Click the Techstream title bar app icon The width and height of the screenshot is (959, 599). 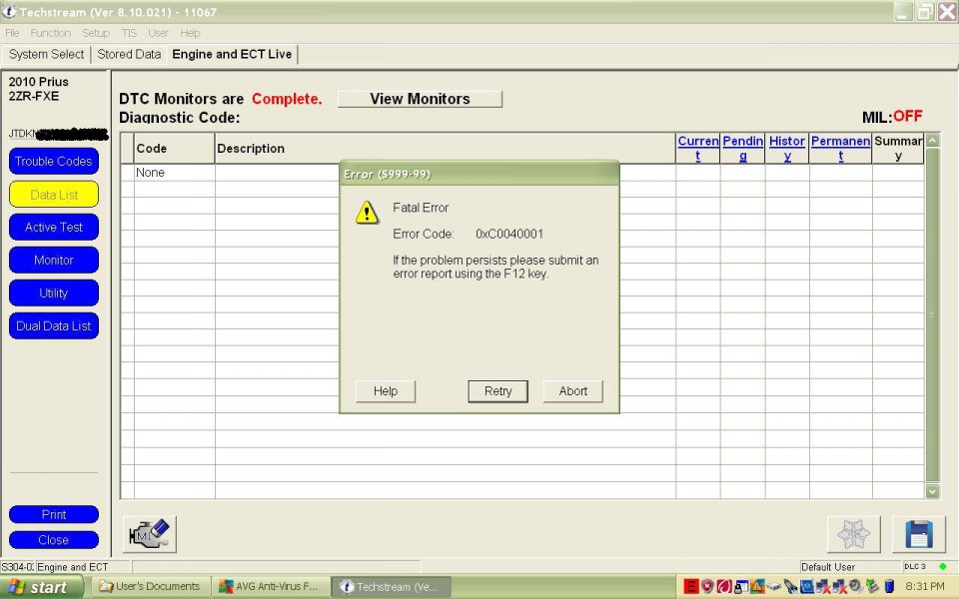click(9, 11)
